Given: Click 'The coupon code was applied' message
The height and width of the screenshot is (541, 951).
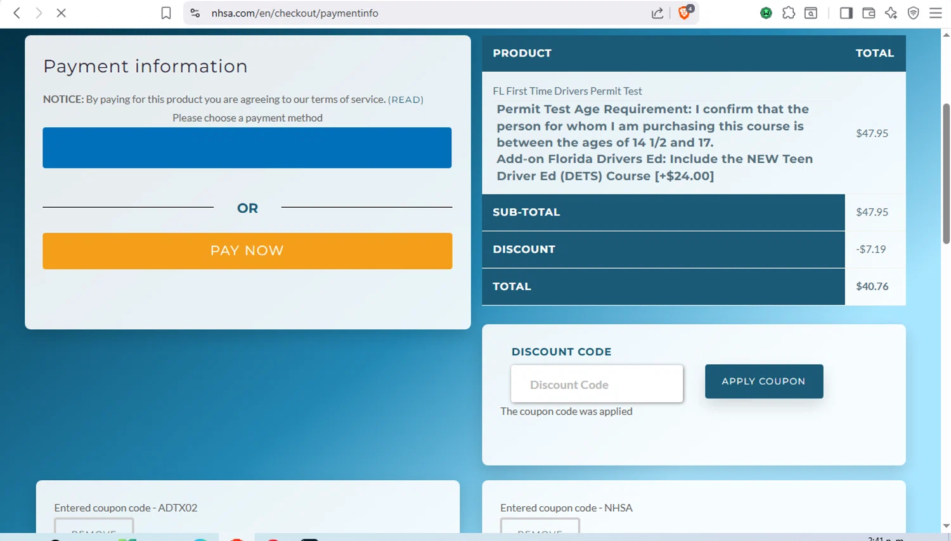Looking at the screenshot, I should point(566,411).
